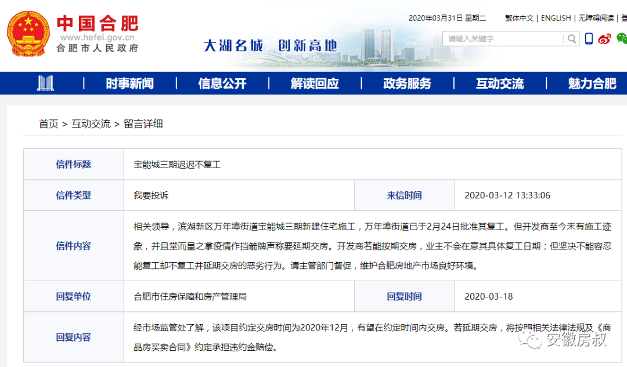Click 首页 in the breadcrumb
The image size is (627, 367).
coord(49,123)
